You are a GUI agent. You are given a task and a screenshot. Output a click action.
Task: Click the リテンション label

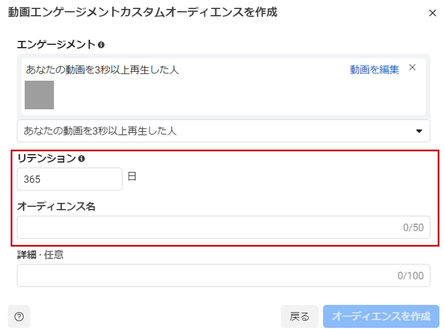(47, 158)
